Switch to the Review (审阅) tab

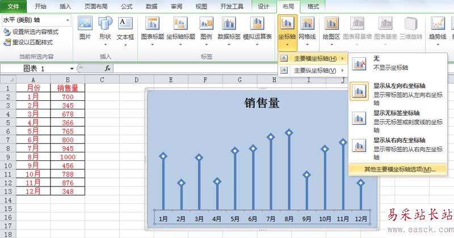[176, 6]
